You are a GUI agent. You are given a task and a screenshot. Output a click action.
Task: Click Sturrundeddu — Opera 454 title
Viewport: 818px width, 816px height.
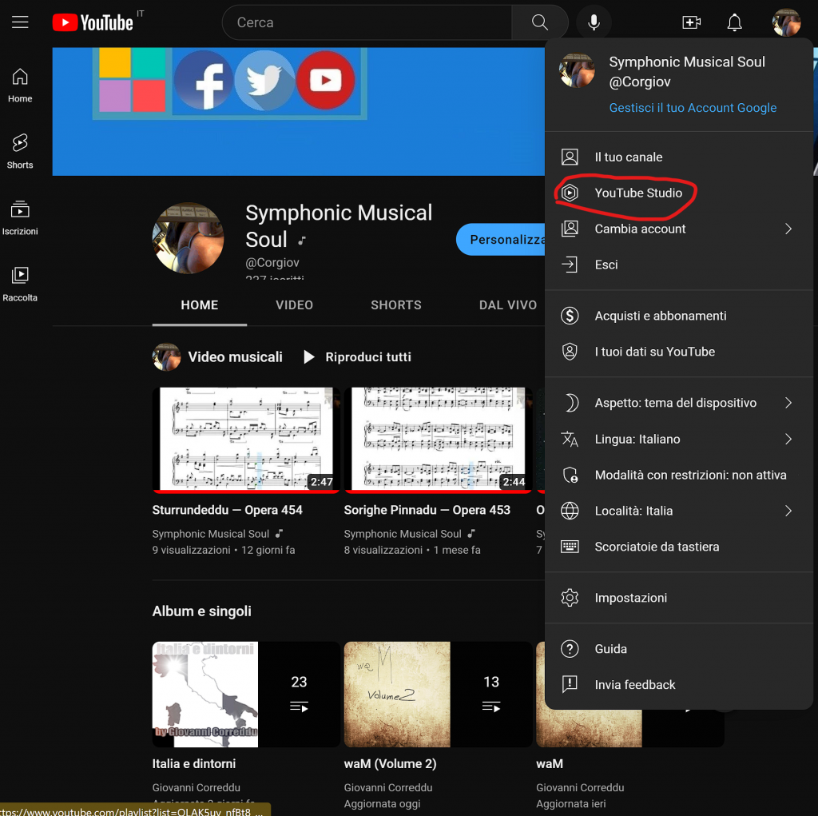[x=227, y=510]
